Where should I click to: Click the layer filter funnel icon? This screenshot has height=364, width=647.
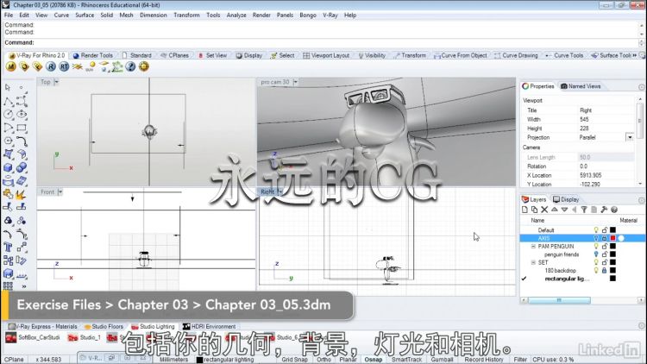(x=584, y=210)
